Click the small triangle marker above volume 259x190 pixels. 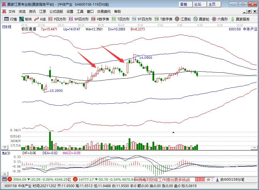[x=173, y=132]
